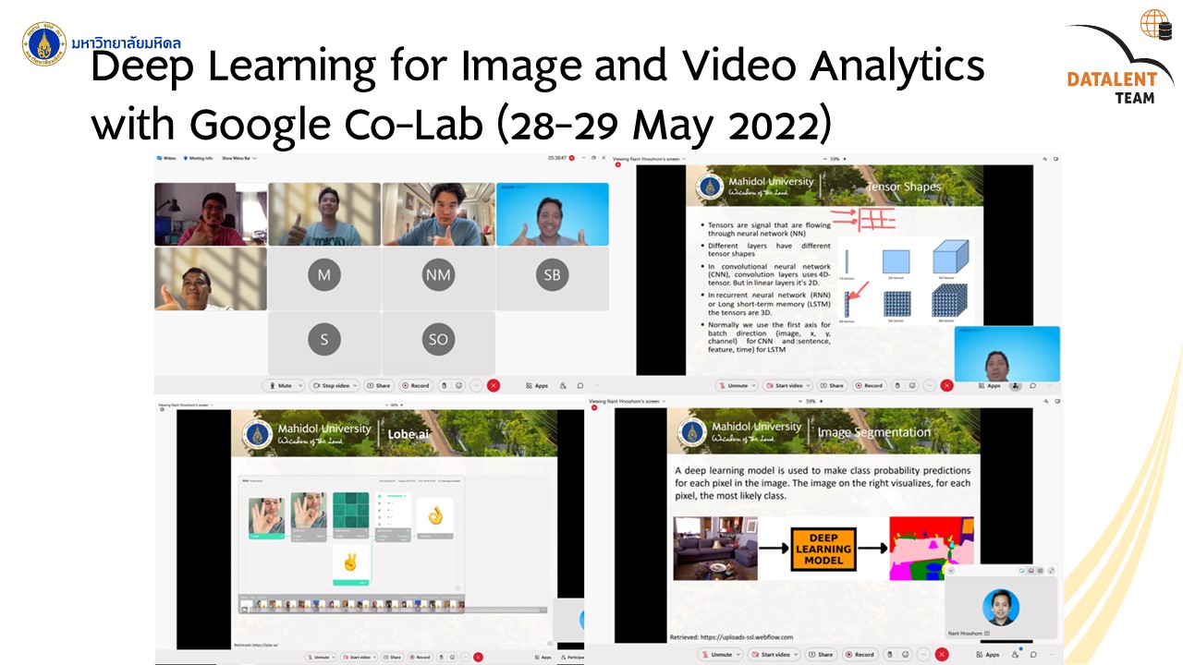Expand arrow beside Mute in participant grid window
1183x665 pixels.
coord(299,385)
